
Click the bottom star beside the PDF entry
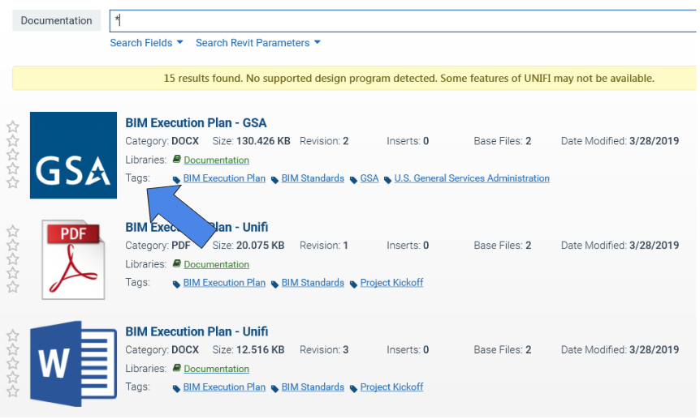click(13, 287)
